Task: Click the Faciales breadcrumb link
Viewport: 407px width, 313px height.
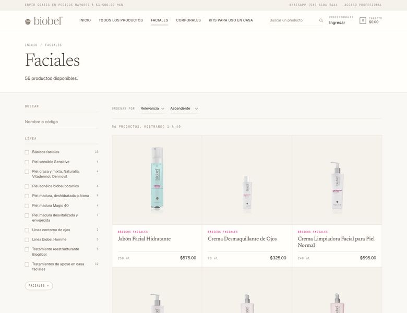Action: (53, 45)
